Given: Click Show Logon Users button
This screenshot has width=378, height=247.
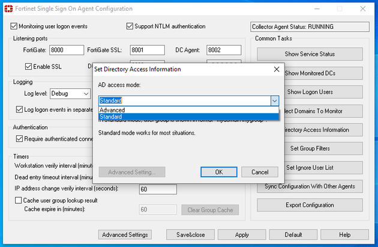Looking at the screenshot, I should pyautogui.click(x=323, y=92).
